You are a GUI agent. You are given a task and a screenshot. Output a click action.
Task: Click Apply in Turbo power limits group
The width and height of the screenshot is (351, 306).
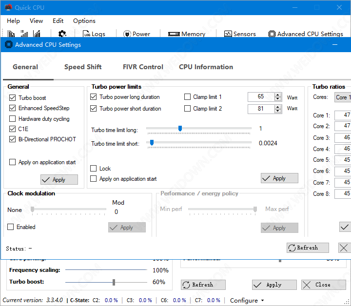(x=279, y=178)
